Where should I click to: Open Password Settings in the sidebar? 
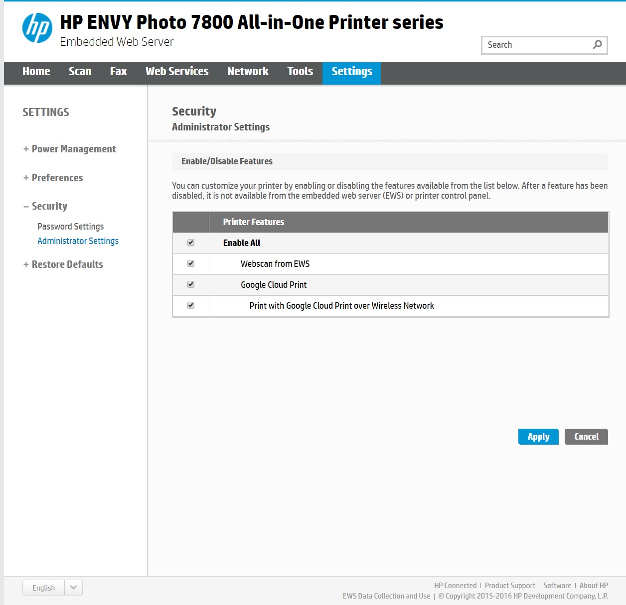coord(71,227)
